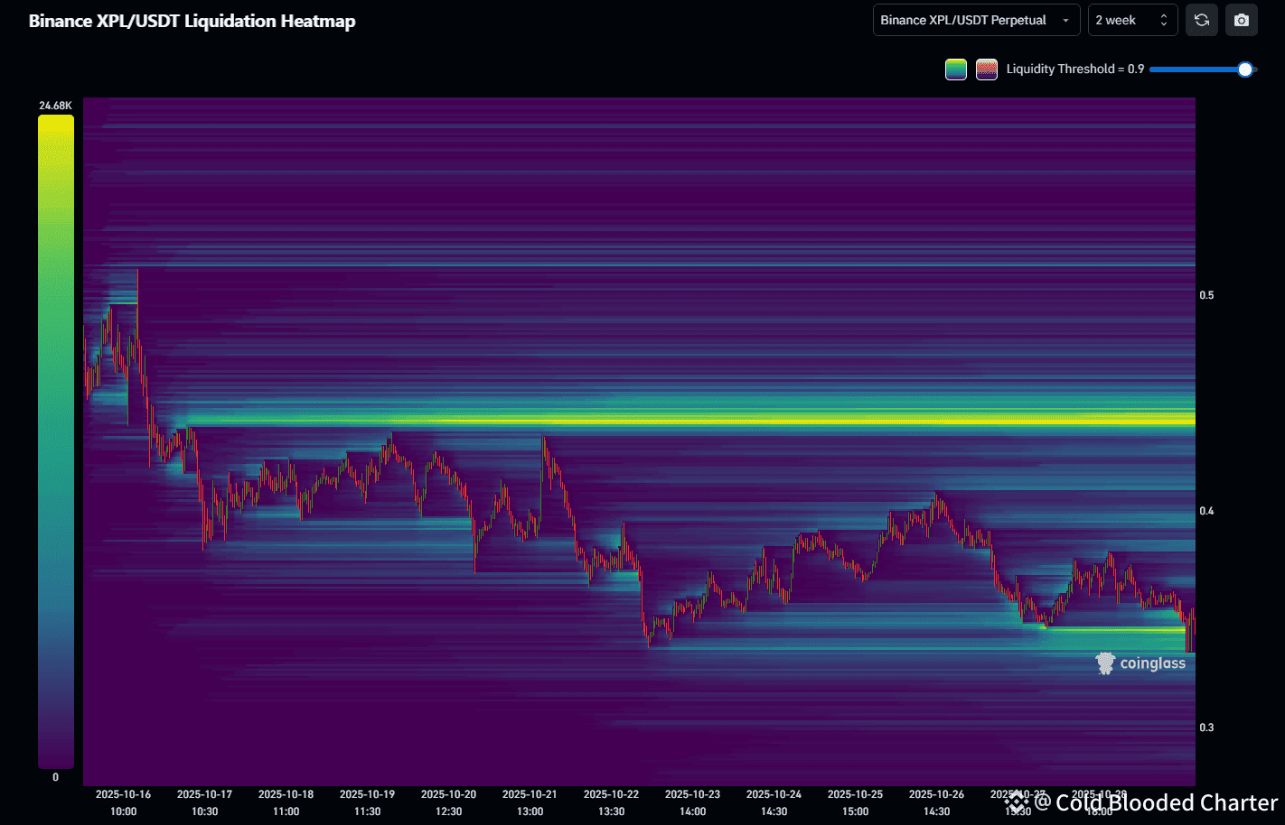Click the 2025-10-23 14:00 time label
Image resolution: width=1285 pixels, height=825 pixels.
(693, 802)
